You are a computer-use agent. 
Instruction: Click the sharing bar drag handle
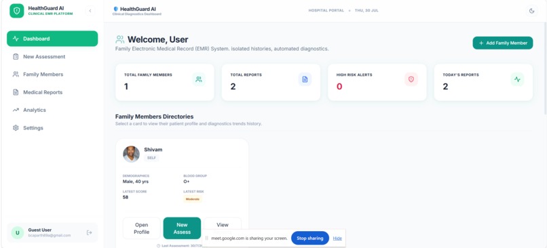206,239
